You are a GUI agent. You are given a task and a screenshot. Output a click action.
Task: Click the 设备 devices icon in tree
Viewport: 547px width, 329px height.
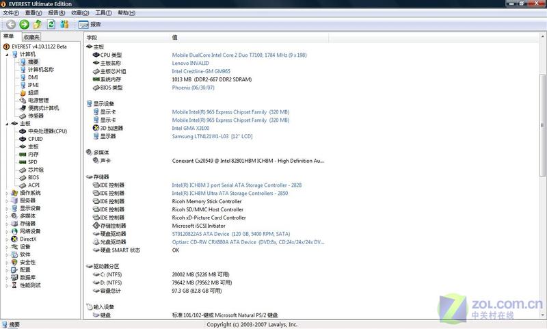(14, 247)
